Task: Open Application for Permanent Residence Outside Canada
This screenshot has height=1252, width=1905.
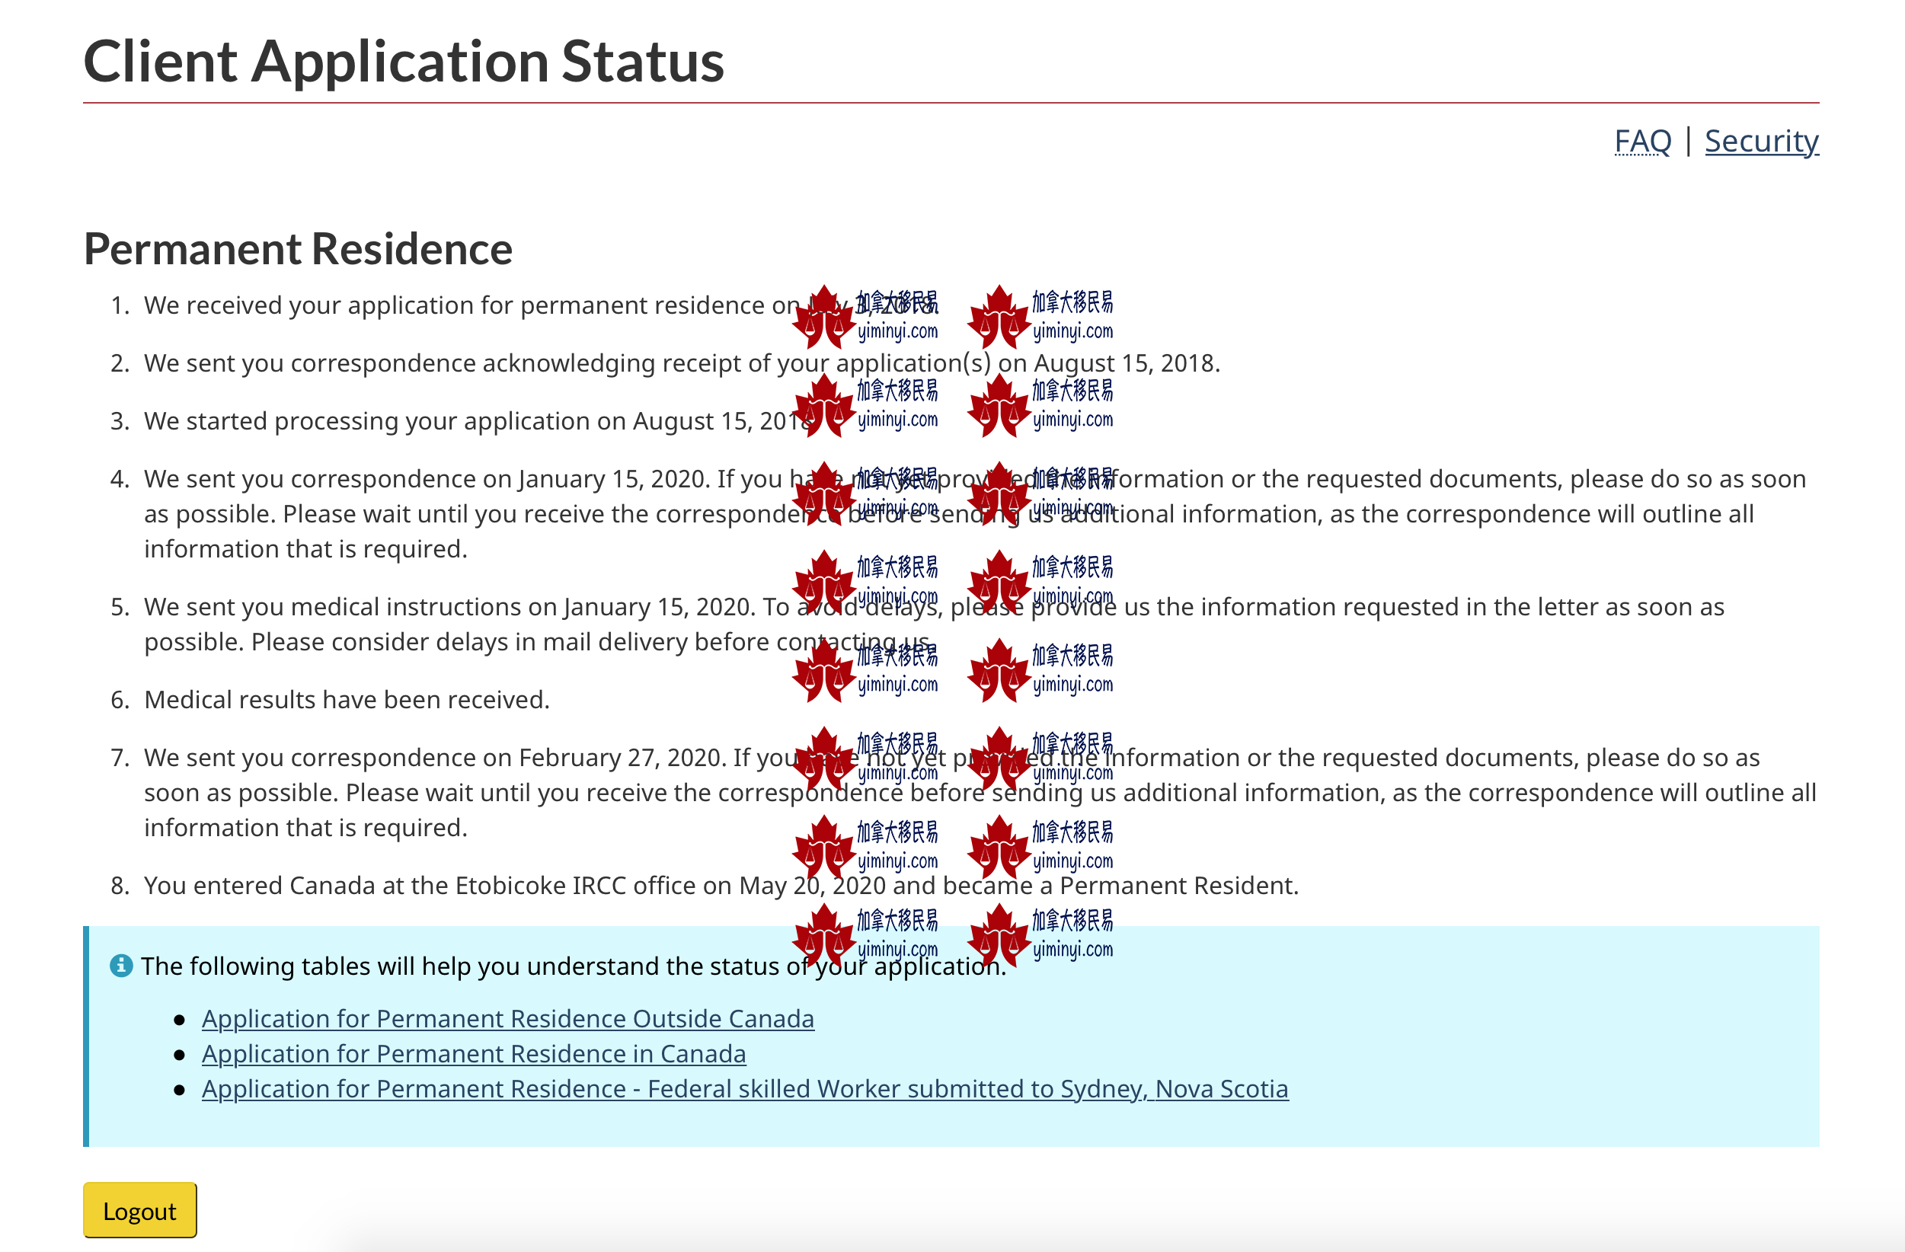Action: [x=507, y=1018]
